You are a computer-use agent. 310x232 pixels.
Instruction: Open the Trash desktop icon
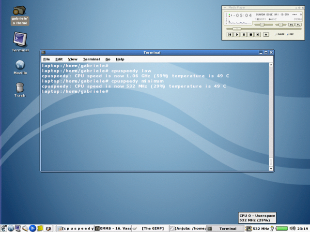[x=20, y=90]
